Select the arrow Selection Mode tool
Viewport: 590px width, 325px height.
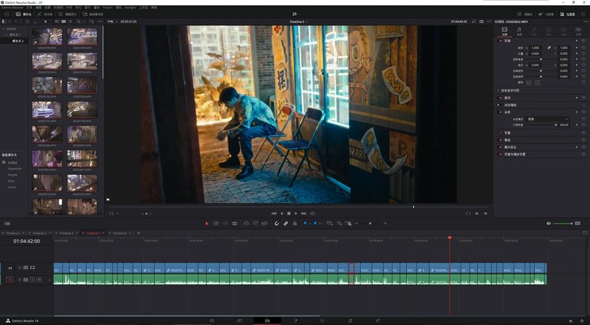[206, 224]
